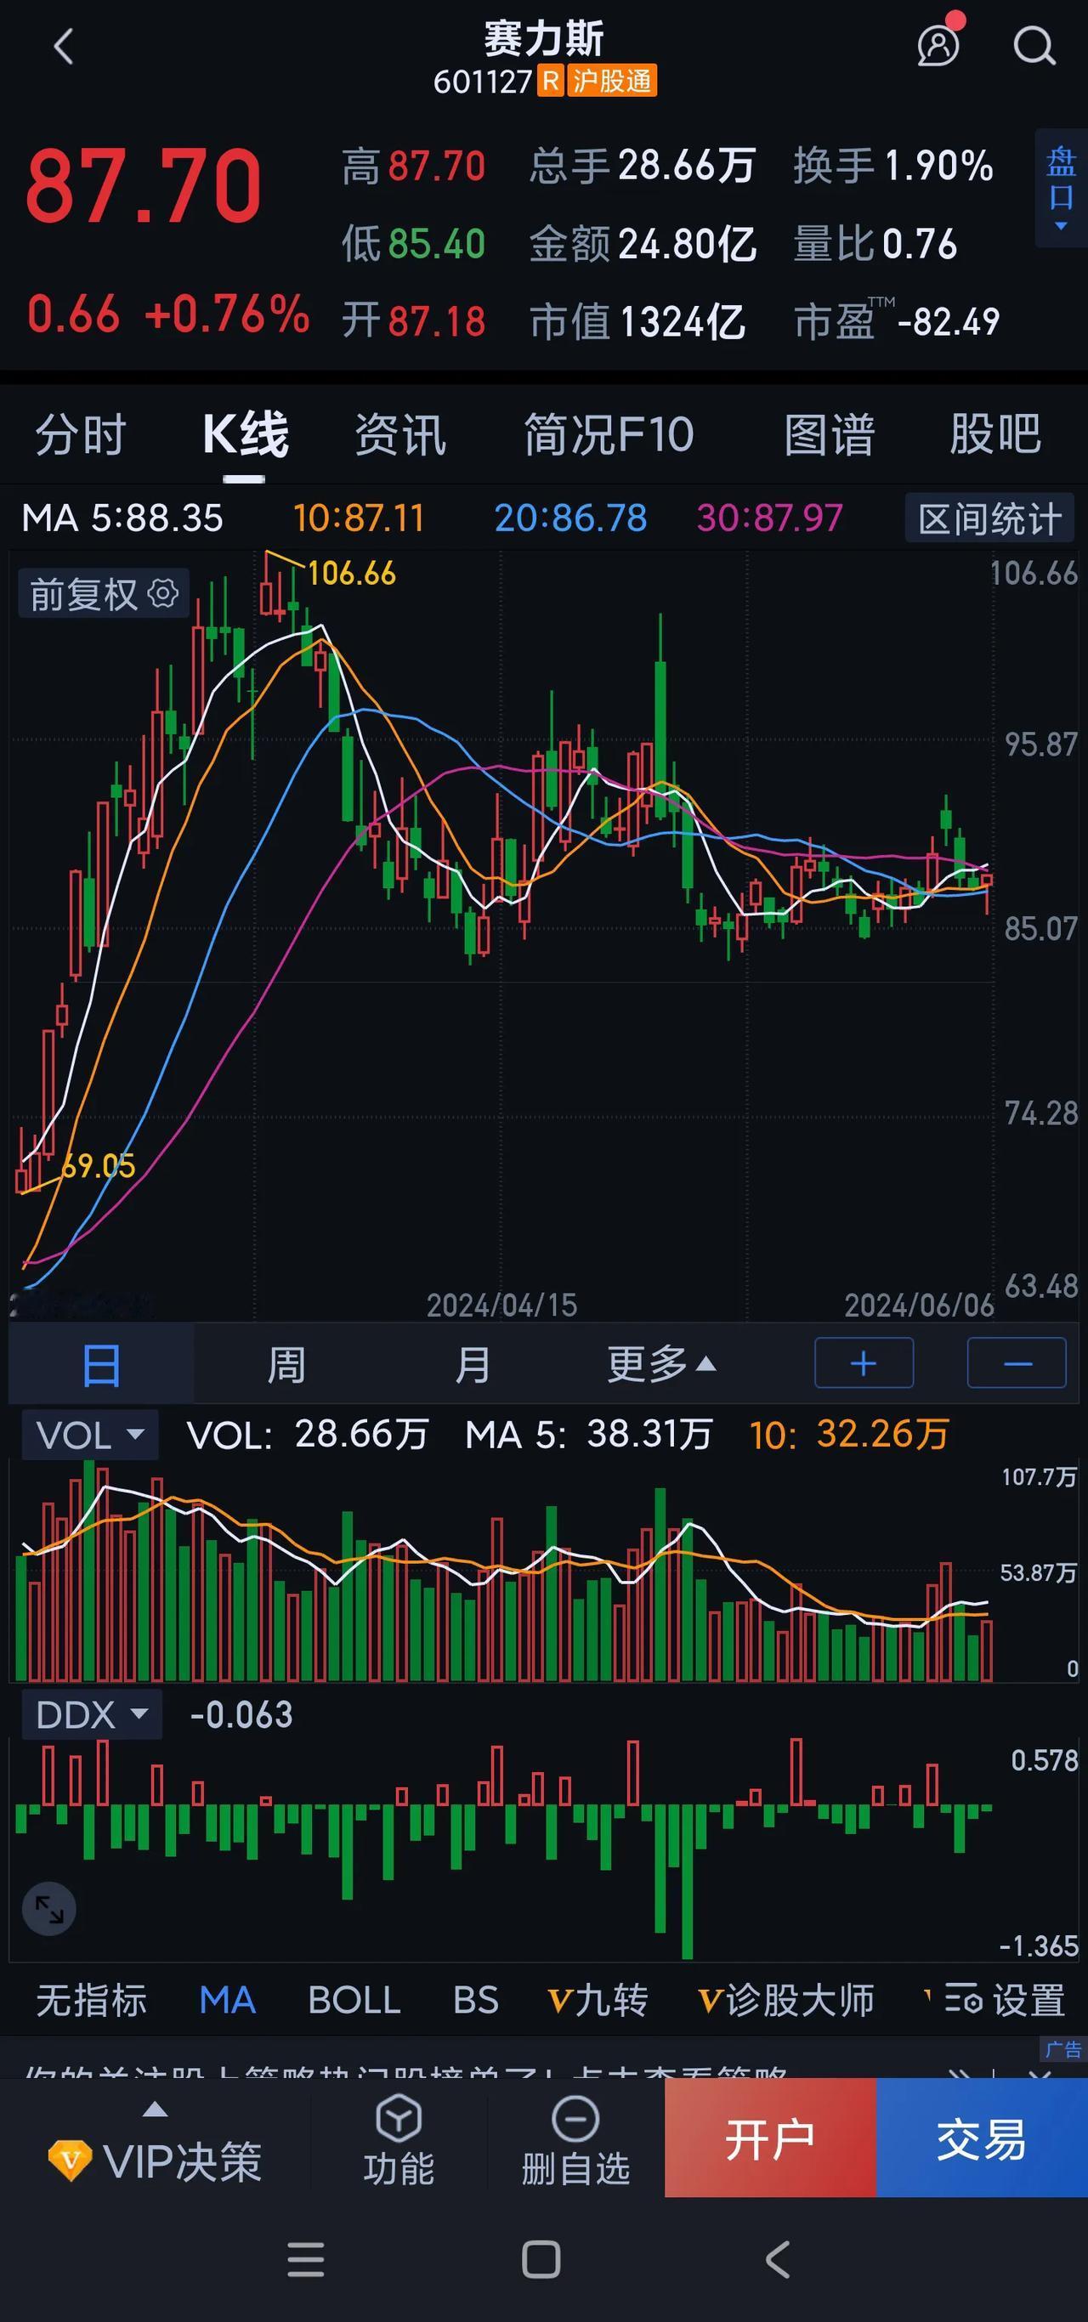Tap 金额 24.80亿 amount value

[643, 244]
